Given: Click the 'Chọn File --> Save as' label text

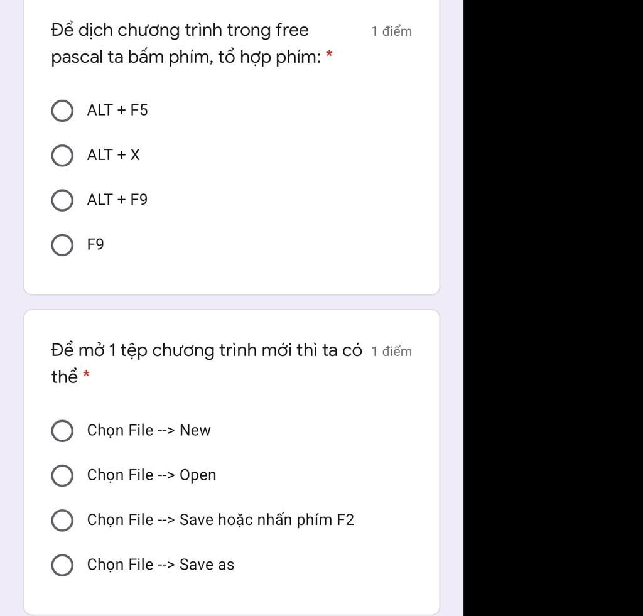Looking at the screenshot, I should tap(161, 565).
